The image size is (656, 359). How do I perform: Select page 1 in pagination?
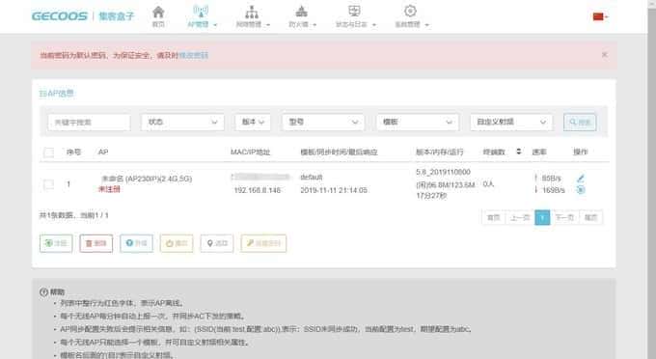click(542, 217)
